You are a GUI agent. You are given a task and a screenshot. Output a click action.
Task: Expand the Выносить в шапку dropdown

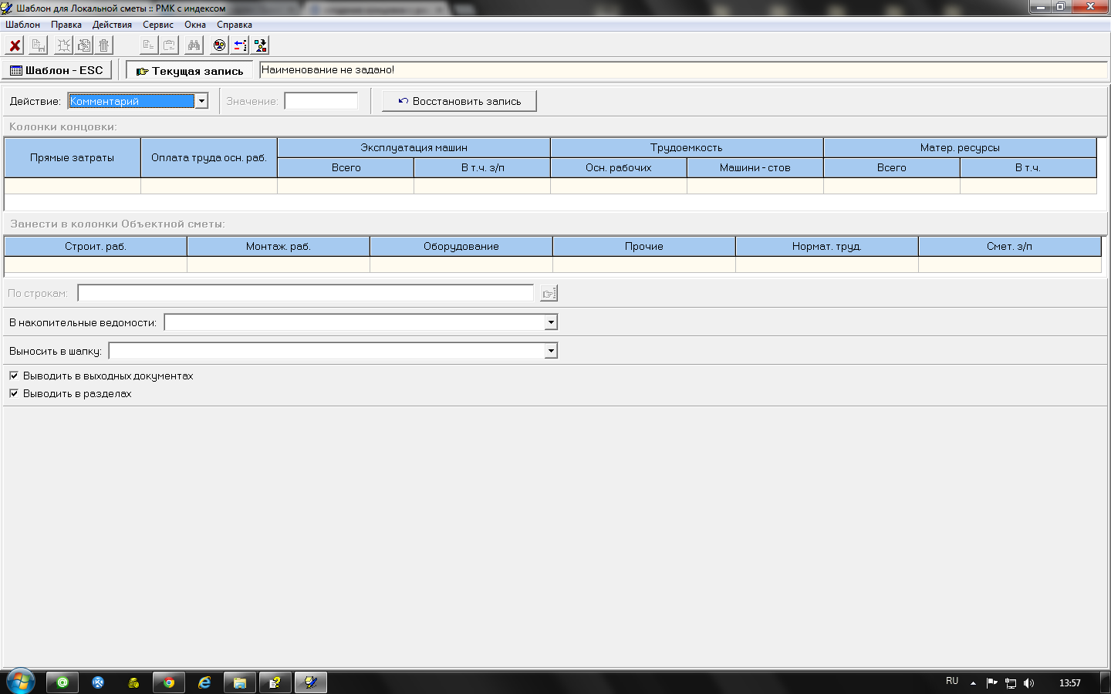(551, 351)
